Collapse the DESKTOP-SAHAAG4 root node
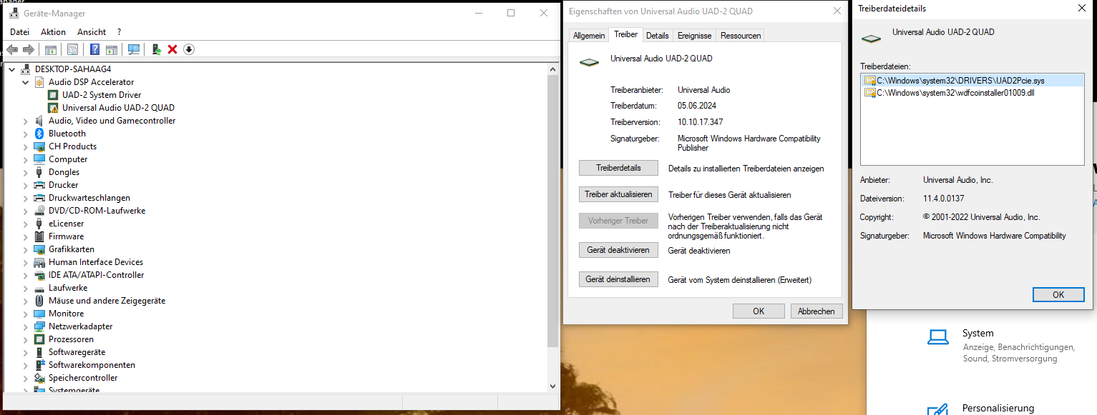 (12, 69)
